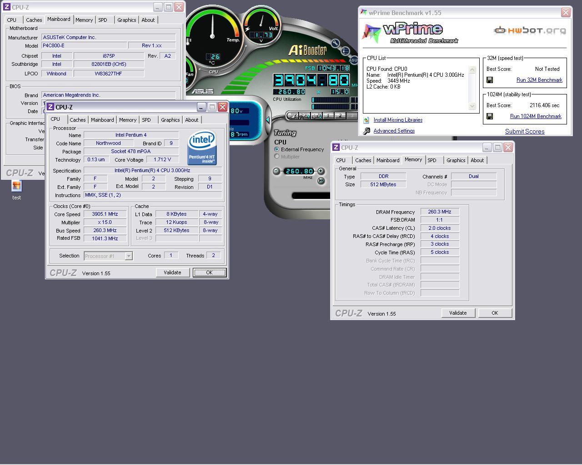Click the P4C800-E model field
The width and height of the screenshot is (582, 465).
coord(84,45)
